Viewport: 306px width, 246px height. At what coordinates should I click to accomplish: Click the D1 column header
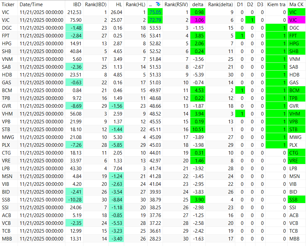pos(240,4)
